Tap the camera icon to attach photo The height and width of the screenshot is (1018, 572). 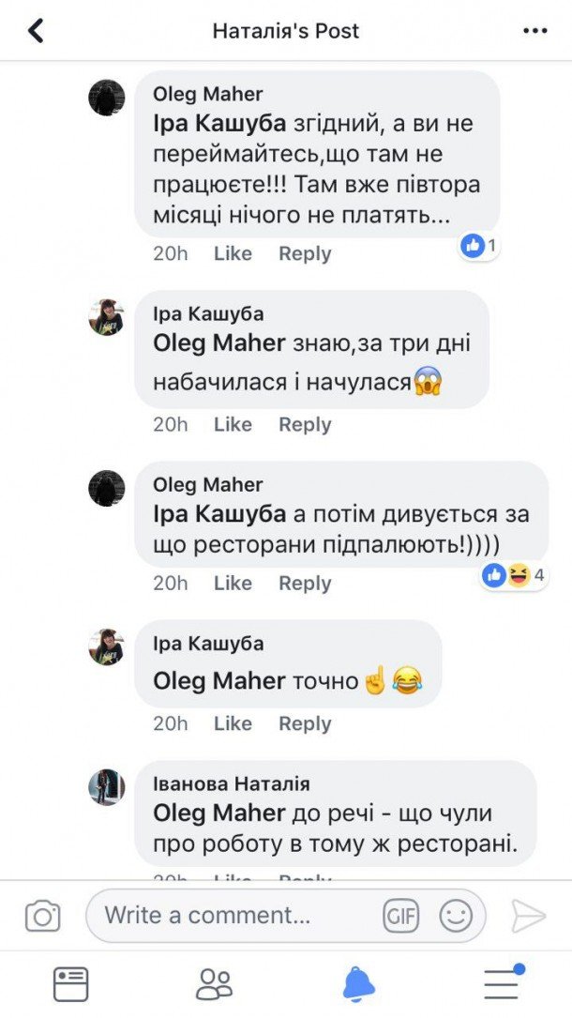42,916
